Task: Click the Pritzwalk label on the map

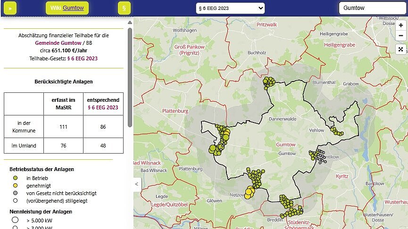Action: (x=267, y=24)
